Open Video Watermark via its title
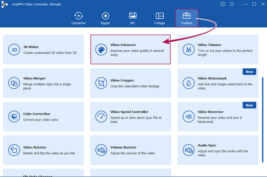This screenshot has width=267, height=177. point(212,79)
